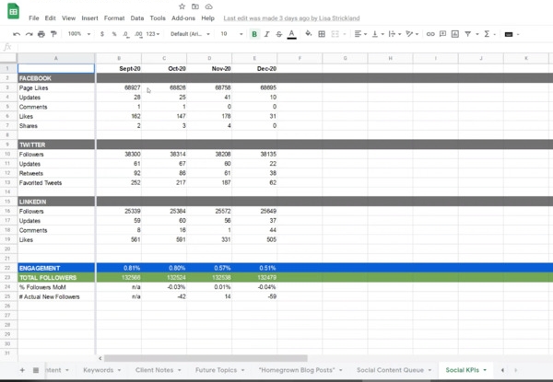Viewport: 553px width, 382px height.
Task: Click the Print icon
Action: pyautogui.click(x=41, y=34)
